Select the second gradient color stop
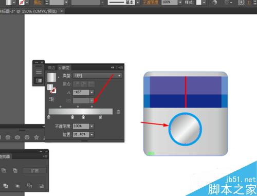This screenshot has width=257, height=196. pyautogui.click(x=72, y=117)
